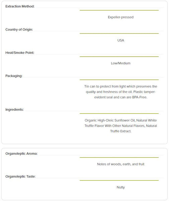The height and width of the screenshot is (201, 169).
Task: Click the Extraction Method label
Action: point(20,6)
